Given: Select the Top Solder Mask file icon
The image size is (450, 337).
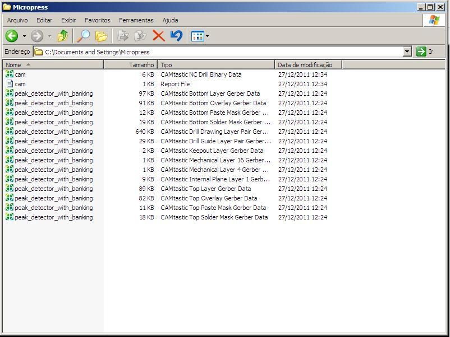Looking at the screenshot, I should [x=10, y=217].
